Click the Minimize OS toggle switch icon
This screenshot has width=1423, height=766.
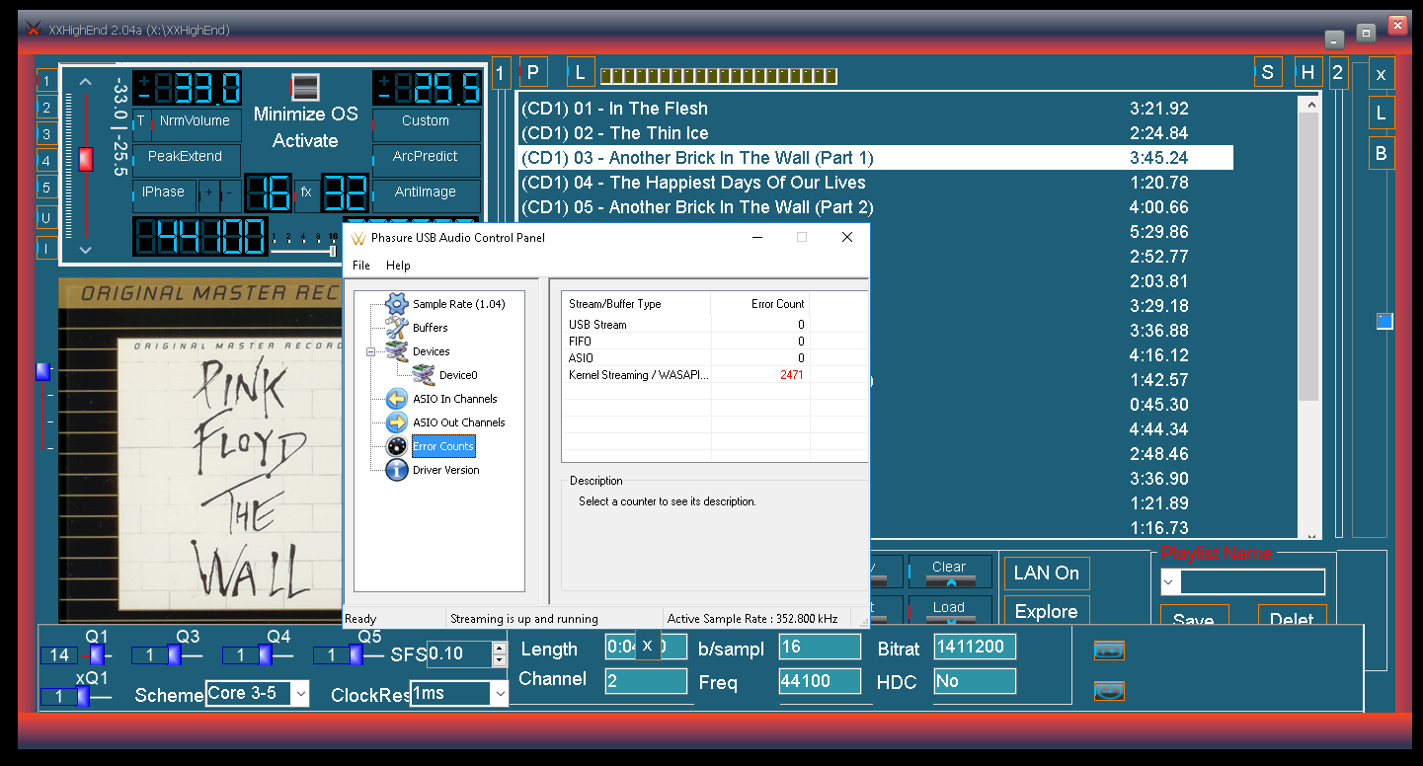coord(305,87)
